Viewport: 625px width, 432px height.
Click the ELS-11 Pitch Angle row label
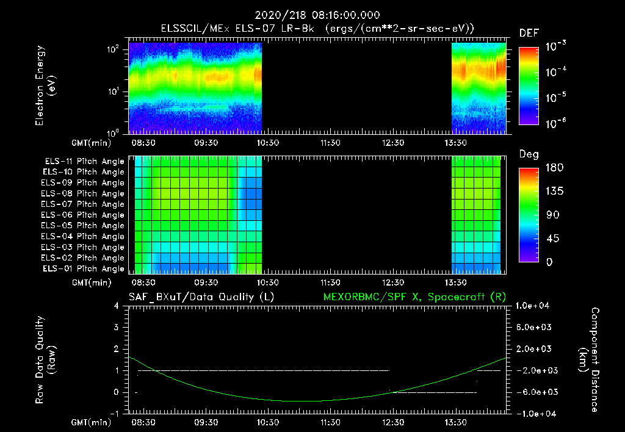point(84,162)
